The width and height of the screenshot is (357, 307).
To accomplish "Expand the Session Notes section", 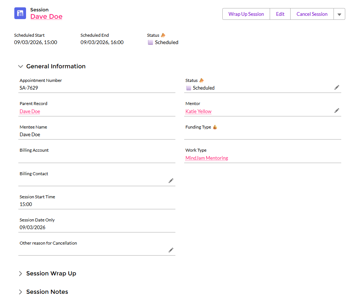I will coord(21,292).
